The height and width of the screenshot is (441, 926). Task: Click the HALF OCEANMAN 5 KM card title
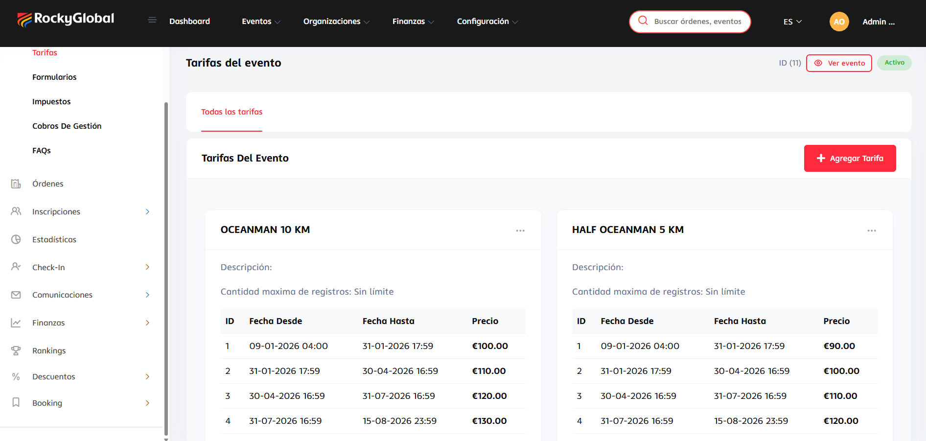628,230
